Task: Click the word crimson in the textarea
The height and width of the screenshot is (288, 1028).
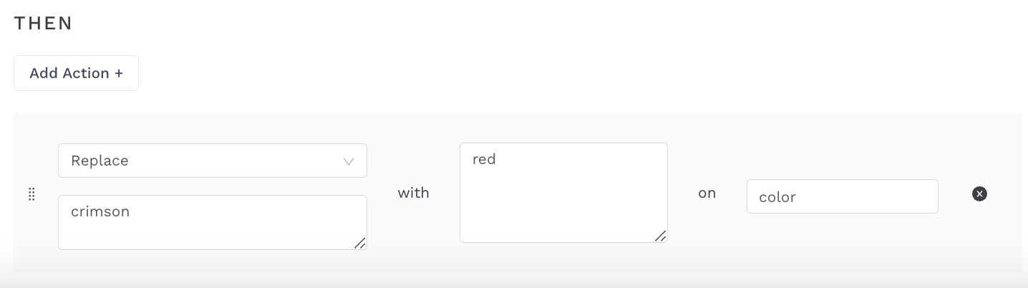Action: coord(100,211)
